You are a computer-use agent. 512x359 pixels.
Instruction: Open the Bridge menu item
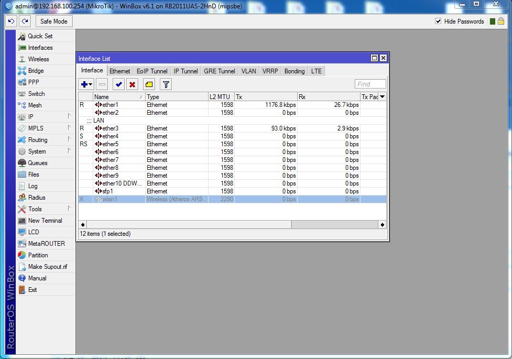coord(46,71)
